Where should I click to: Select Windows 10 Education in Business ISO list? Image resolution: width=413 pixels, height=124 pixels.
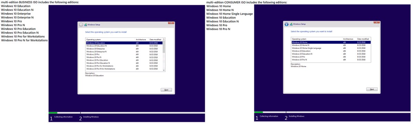[124, 43]
